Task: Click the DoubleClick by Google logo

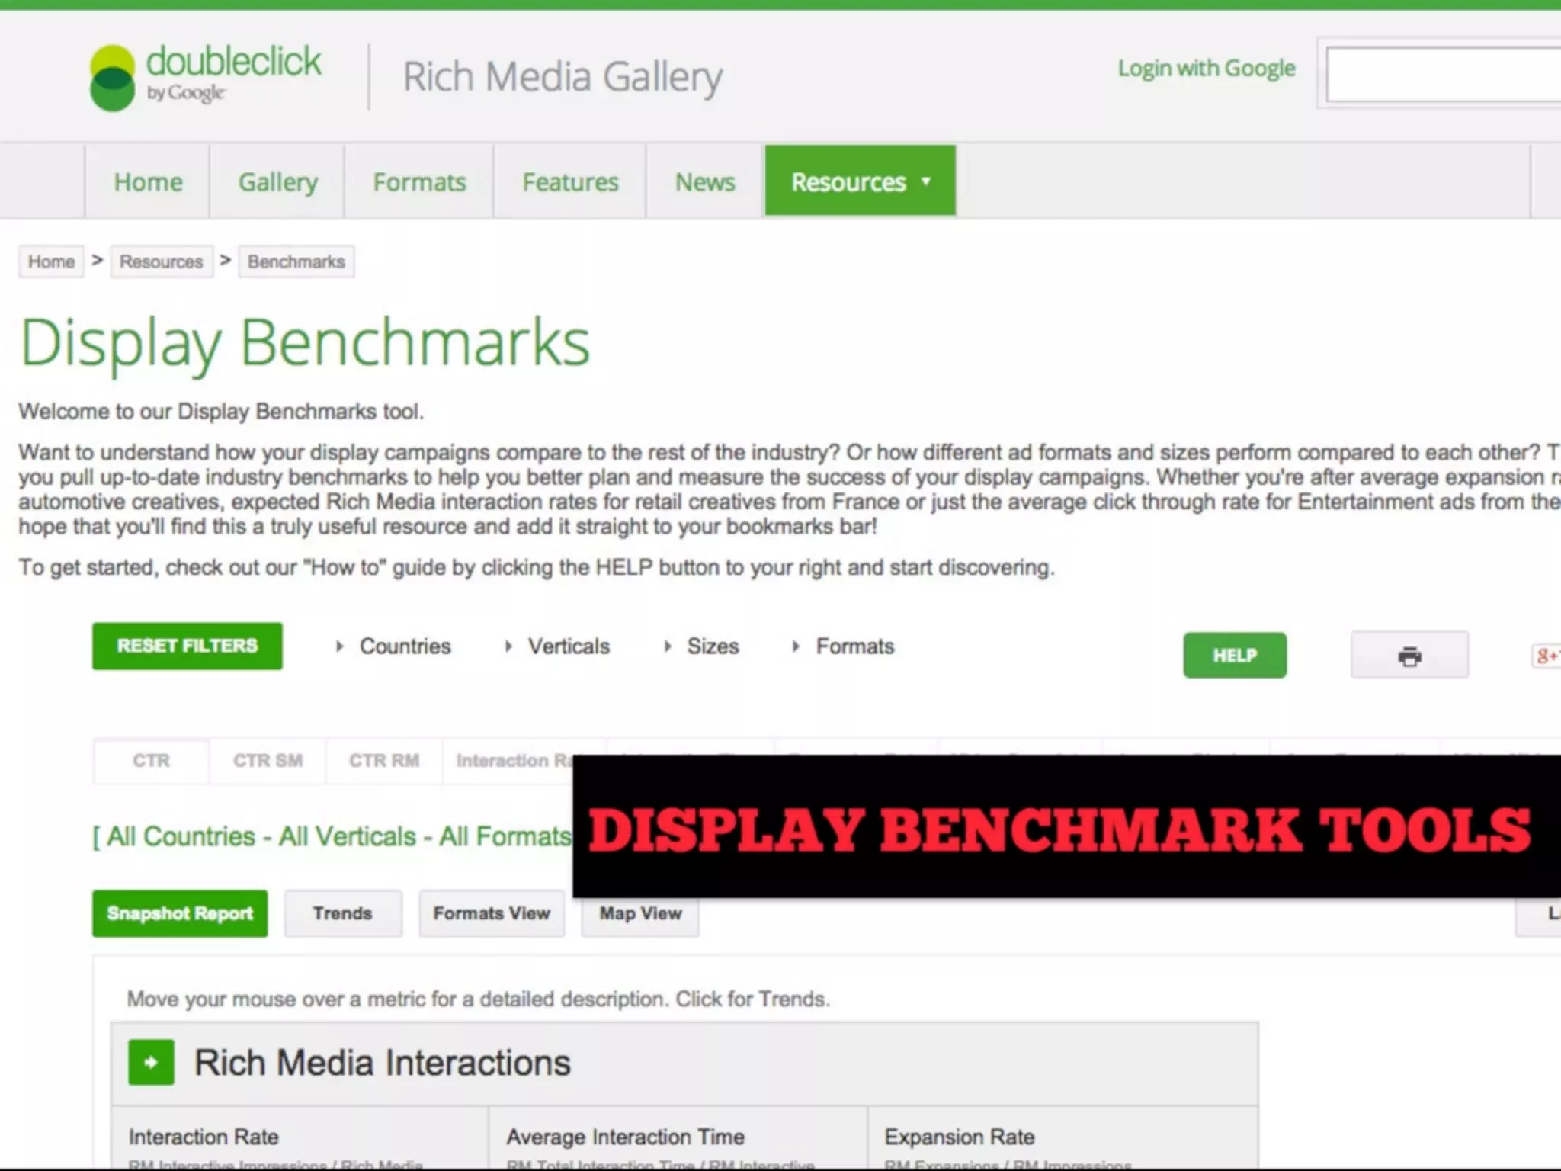Action: pyautogui.click(x=206, y=77)
